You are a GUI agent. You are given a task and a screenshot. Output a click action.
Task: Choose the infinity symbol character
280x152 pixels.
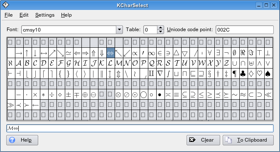click(x=152, y=53)
